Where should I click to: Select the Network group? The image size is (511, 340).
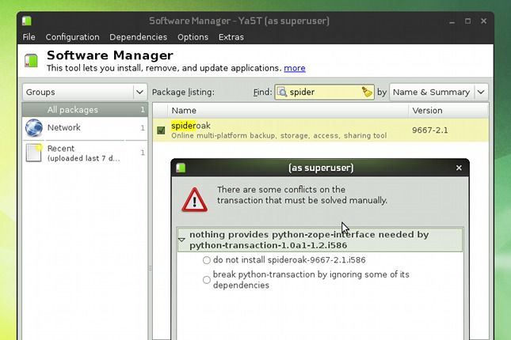85,127
